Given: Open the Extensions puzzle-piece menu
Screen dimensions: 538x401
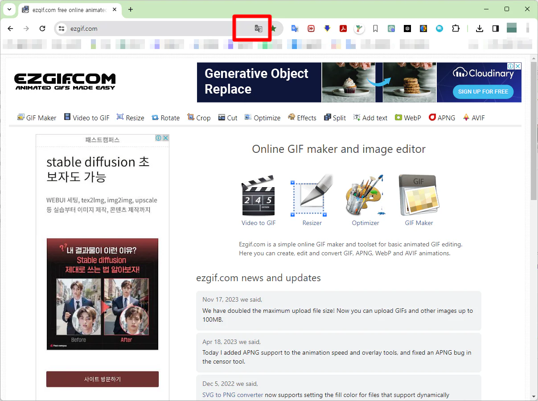Looking at the screenshot, I should [x=456, y=29].
